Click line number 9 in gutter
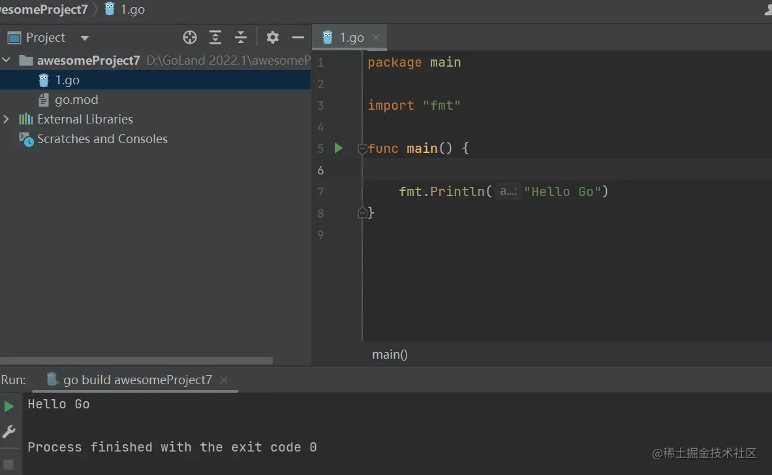Image resolution: width=772 pixels, height=475 pixels. [320, 235]
